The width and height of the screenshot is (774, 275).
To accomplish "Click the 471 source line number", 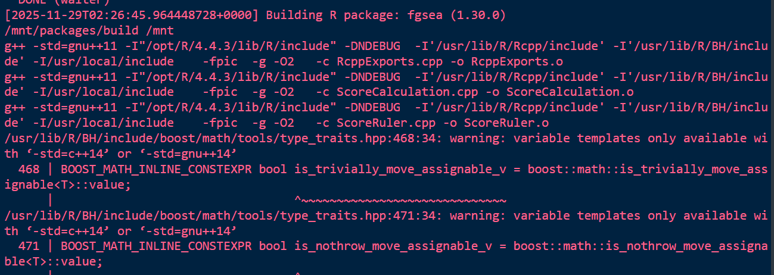I will coord(29,246).
